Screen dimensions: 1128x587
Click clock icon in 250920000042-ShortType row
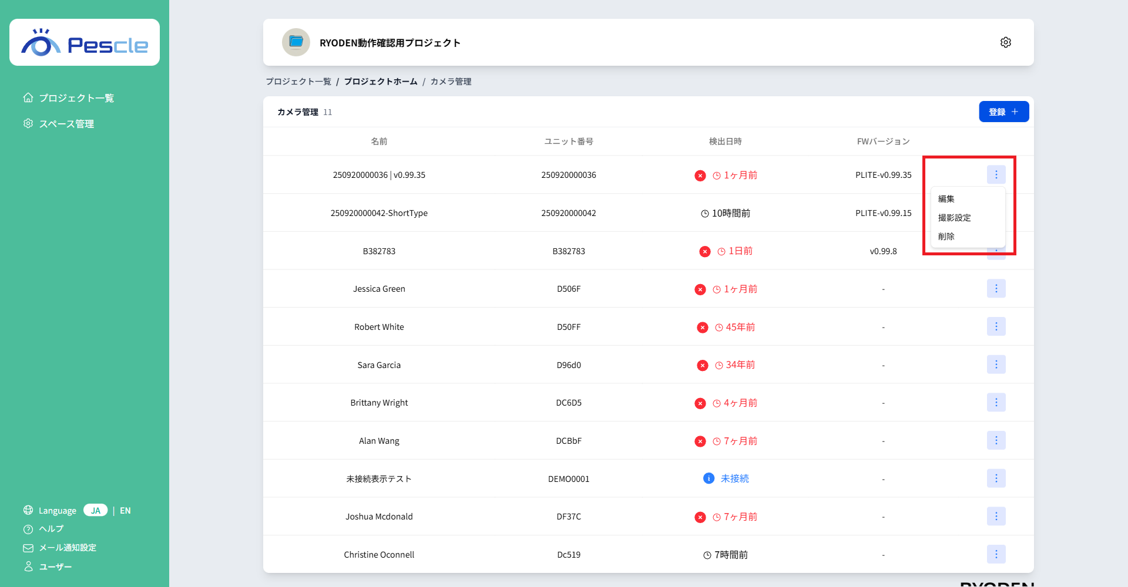[704, 214]
